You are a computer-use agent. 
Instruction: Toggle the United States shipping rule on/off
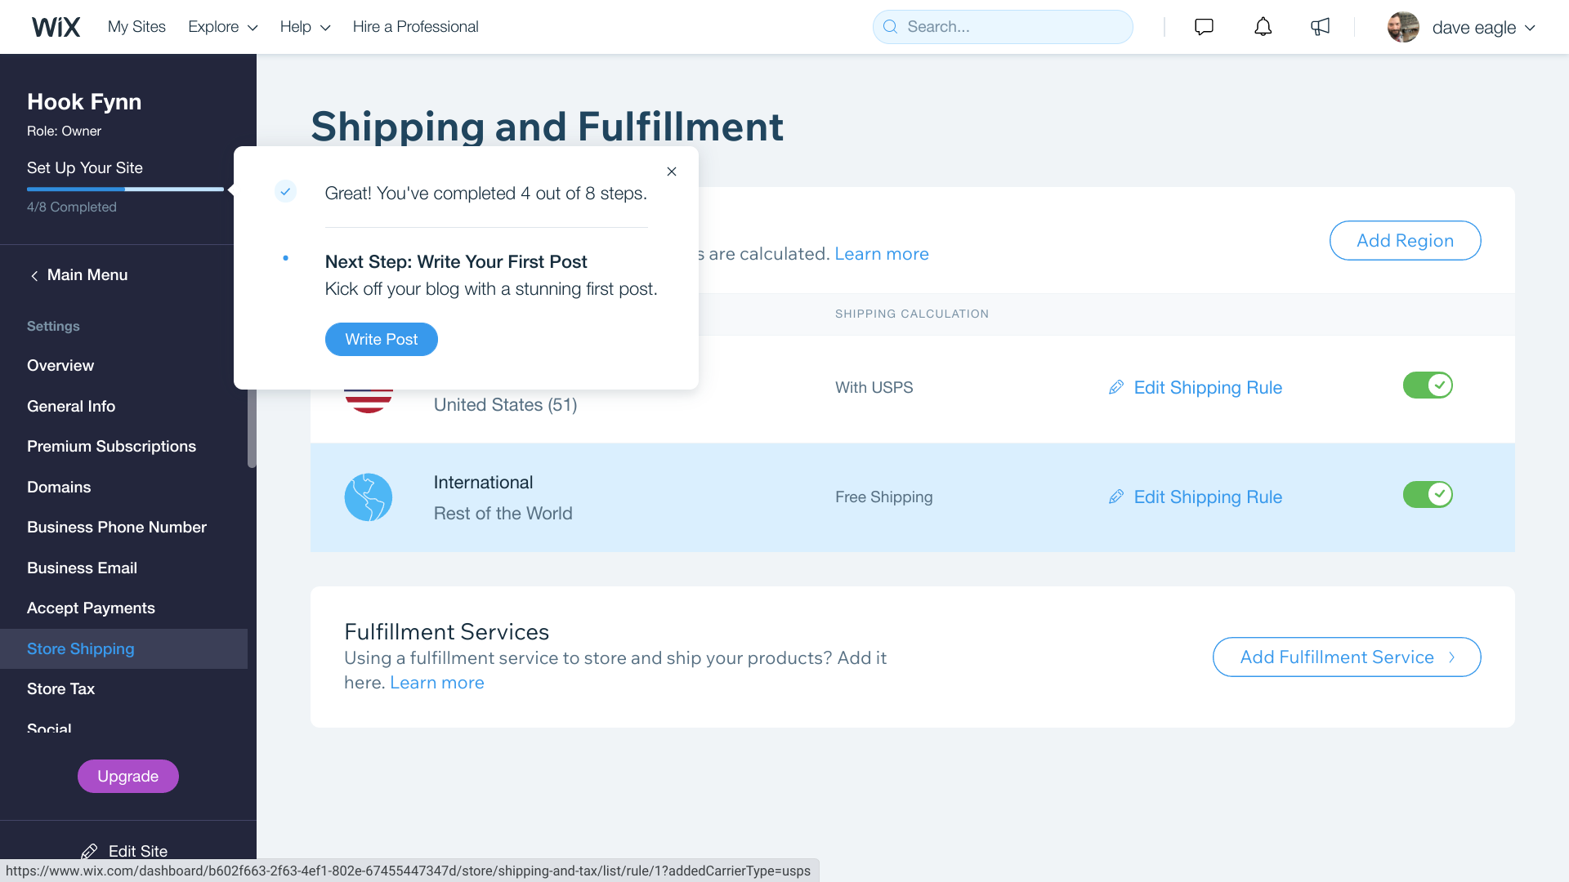coord(1426,385)
